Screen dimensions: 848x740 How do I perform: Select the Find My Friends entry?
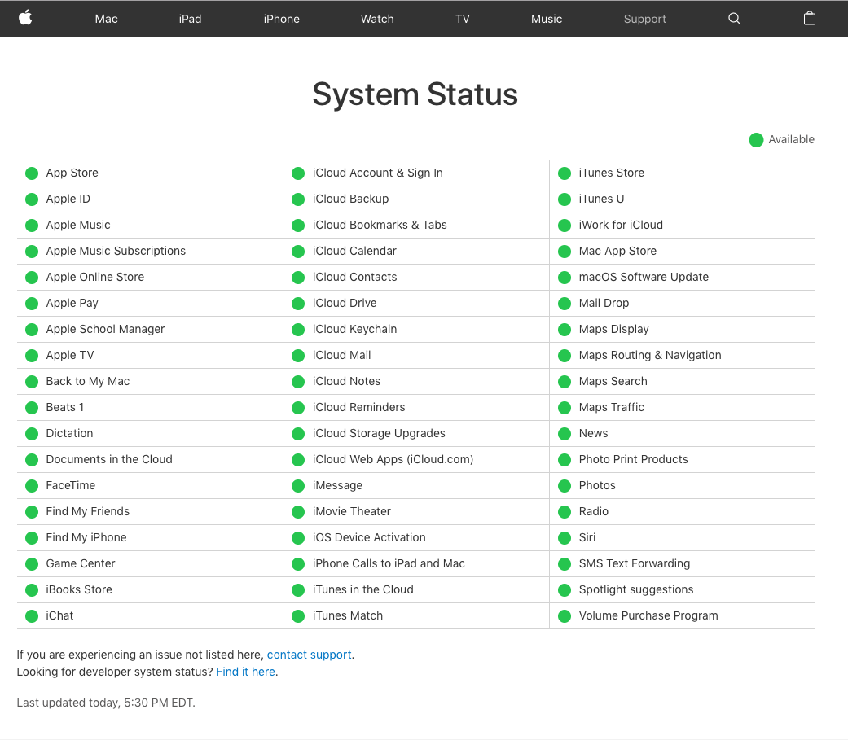(88, 511)
